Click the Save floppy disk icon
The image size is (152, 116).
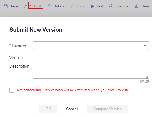click(6, 6)
